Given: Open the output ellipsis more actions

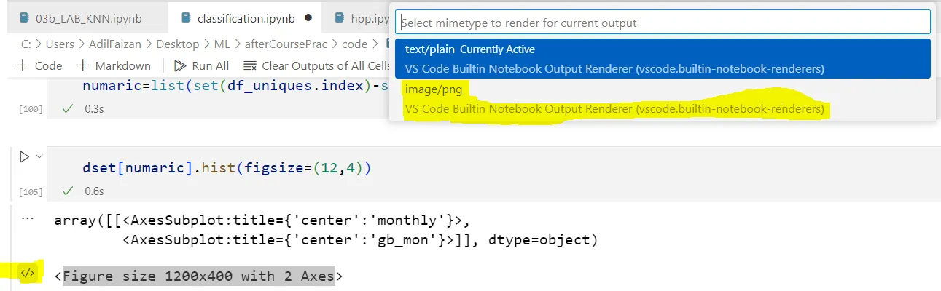Looking at the screenshot, I should [27, 218].
